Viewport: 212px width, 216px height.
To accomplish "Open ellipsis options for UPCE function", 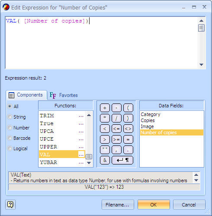I will (81, 139).
